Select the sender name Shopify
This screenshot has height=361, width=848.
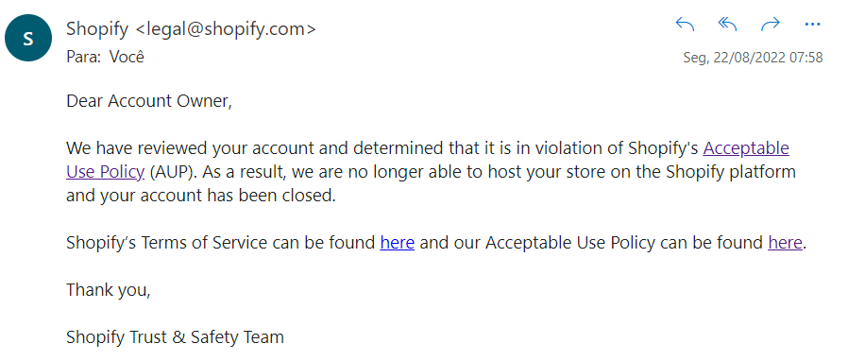97,29
